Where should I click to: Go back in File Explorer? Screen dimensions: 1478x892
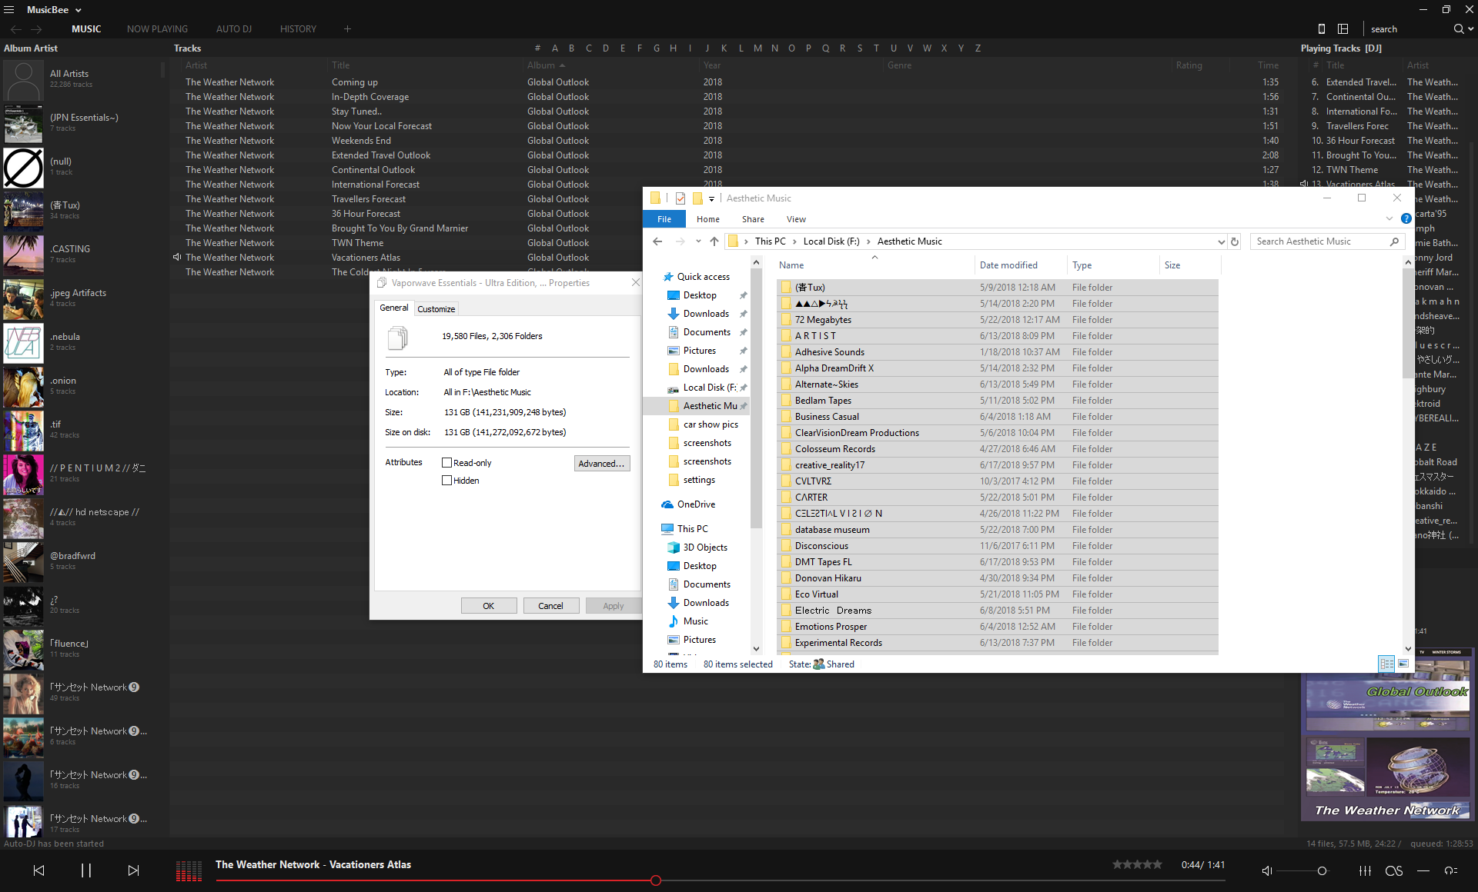pyautogui.click(x=657, y=241)
